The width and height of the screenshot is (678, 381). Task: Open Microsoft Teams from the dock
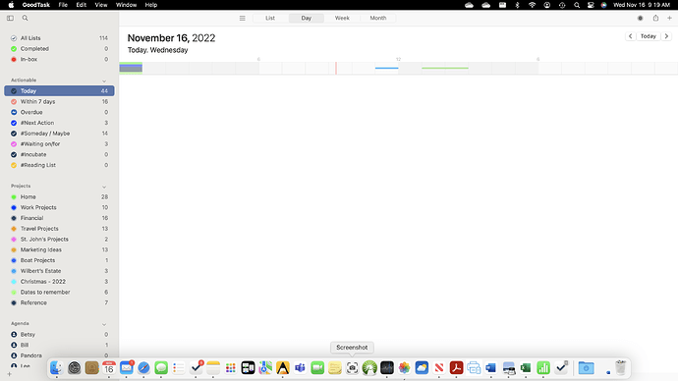tap(300, 368)
